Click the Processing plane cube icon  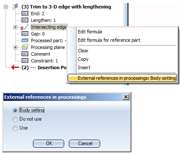tap(25, 47)
